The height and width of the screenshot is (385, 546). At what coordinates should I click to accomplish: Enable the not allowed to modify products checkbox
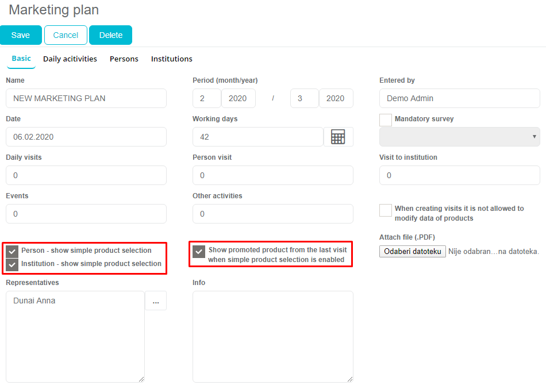coord(386,210)
